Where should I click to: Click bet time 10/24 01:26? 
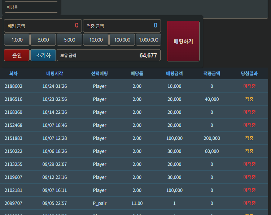click(x=54, y=86)
